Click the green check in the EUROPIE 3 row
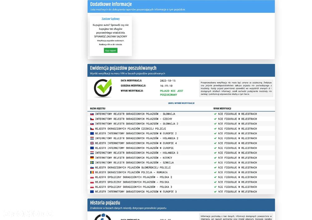The height and width of the screenshot is (220, 312). (215, 192)
